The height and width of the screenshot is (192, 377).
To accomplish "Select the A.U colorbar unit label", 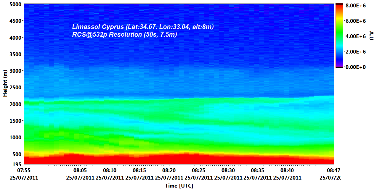I will click(371, 36).
